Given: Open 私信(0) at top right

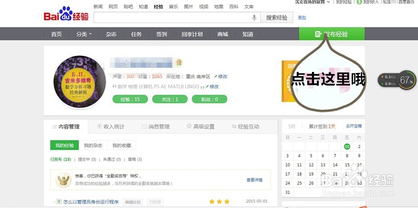Looking at the screenshot, I should tap(389, 2).
